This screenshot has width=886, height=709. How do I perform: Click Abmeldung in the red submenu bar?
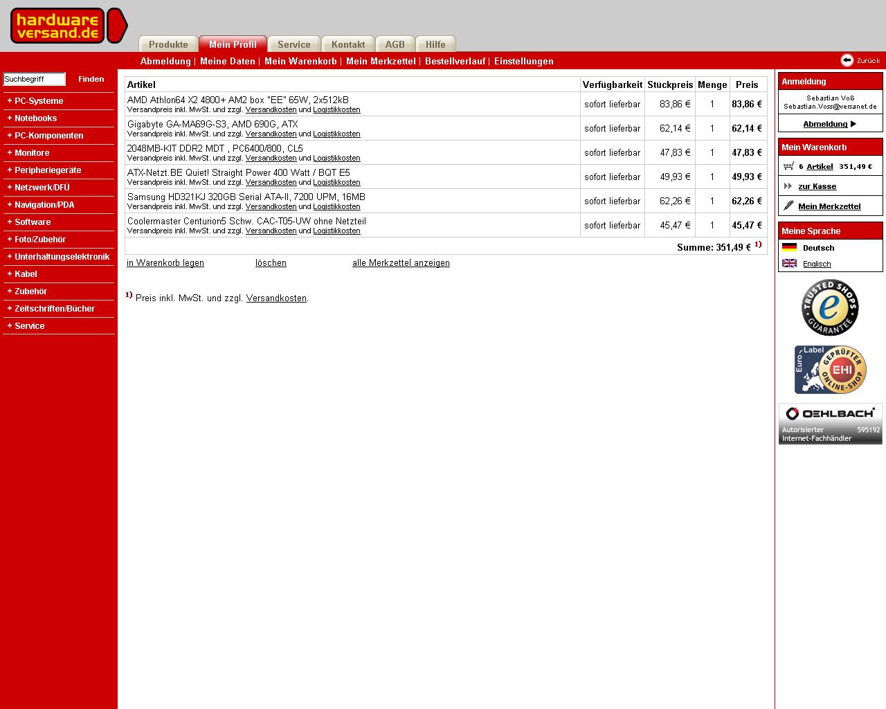165,61
